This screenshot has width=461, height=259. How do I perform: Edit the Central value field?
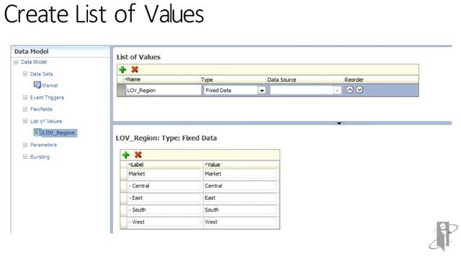(x=240, y=186)
